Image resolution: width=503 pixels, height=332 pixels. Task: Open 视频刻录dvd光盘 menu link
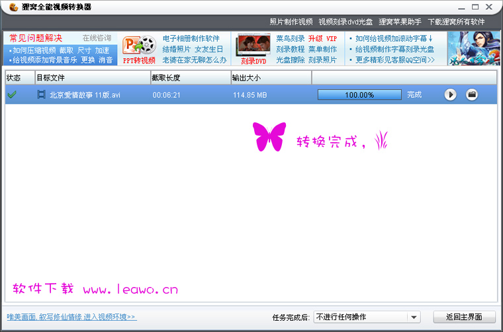(x=345, y=22)
